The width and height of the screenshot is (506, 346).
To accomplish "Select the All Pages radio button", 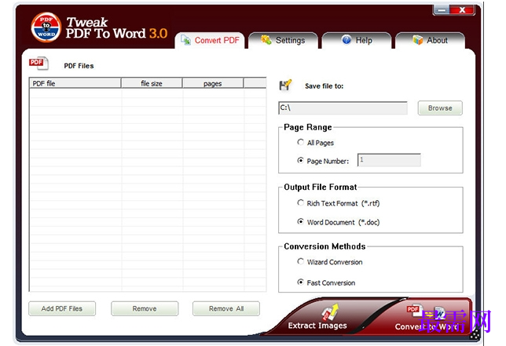I will pos(300,142).
